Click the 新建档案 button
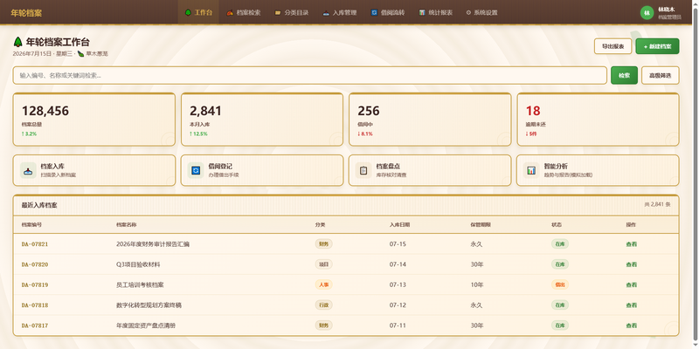Viewport: 699px width, 349px height. tap(658, 46)
